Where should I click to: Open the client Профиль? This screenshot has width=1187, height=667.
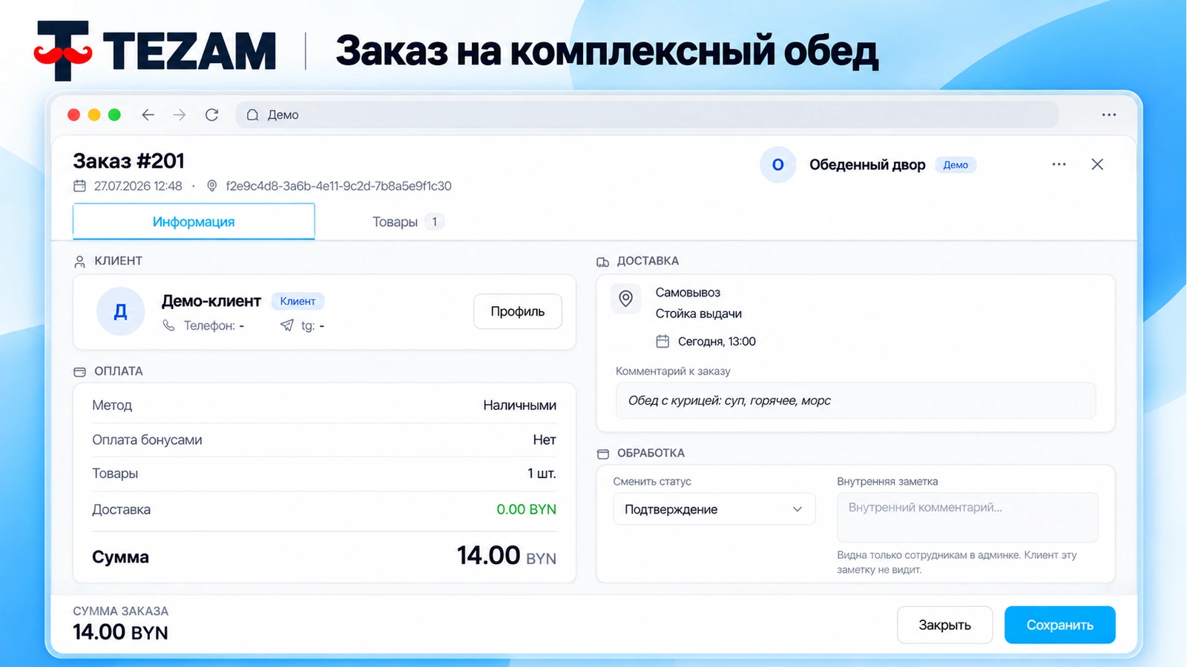click(x=518, y=311)
